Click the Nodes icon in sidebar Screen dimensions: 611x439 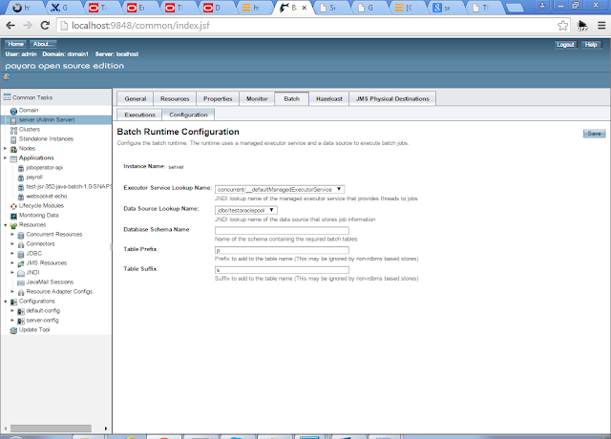(13, 149)
